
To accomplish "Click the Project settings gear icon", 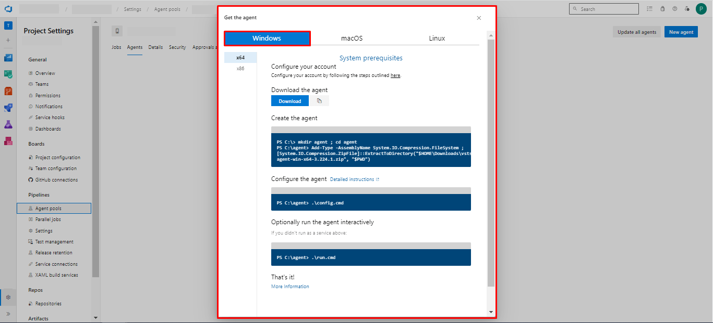I will 8,297.
